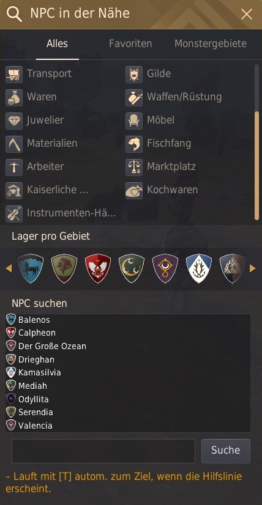
Task: Focus the NPC search text field
Action: pos(103,451)
